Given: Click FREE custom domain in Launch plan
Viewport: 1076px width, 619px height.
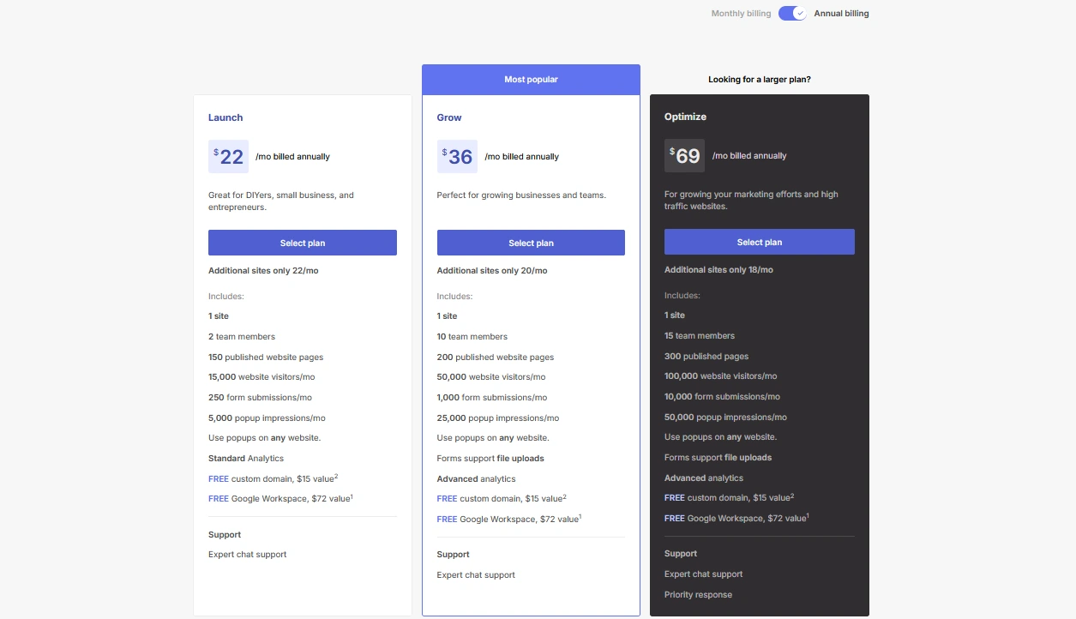Looking at the screenshot, I should [274, 478].
